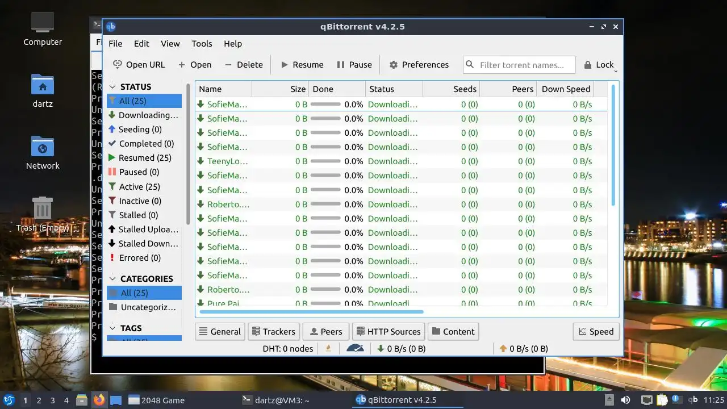This screenshot has width=727, height=409.
Task: Select the Uncategorized category
Action: [144, 307]
